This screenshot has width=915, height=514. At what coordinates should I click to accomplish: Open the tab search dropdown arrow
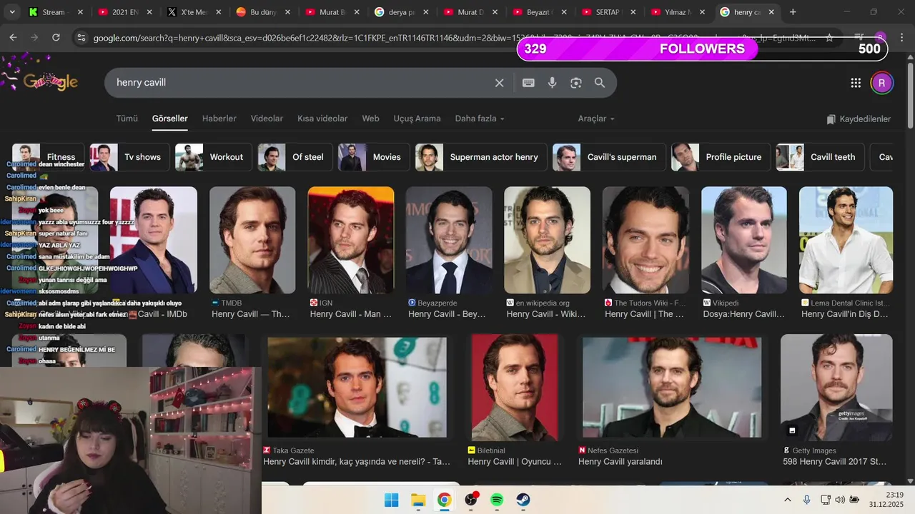12,12
